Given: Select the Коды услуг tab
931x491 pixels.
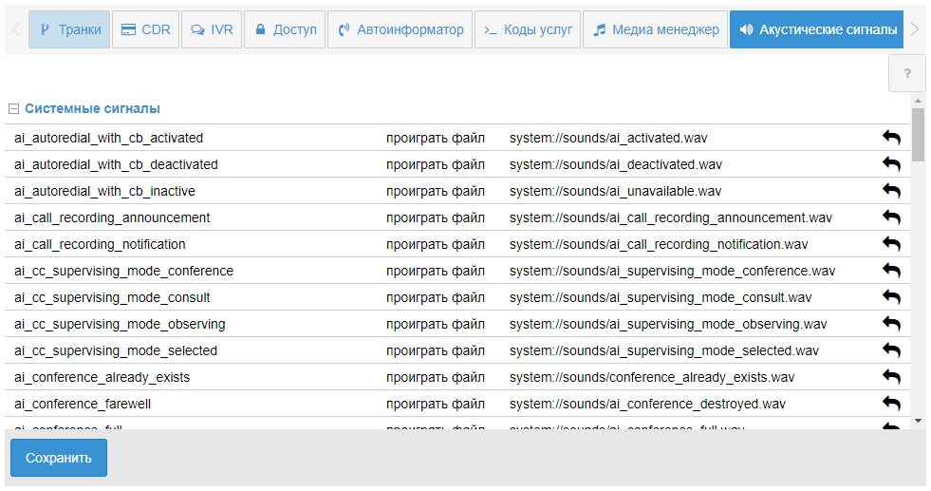Looking at the screenshot, I should (x=528, y=29).
